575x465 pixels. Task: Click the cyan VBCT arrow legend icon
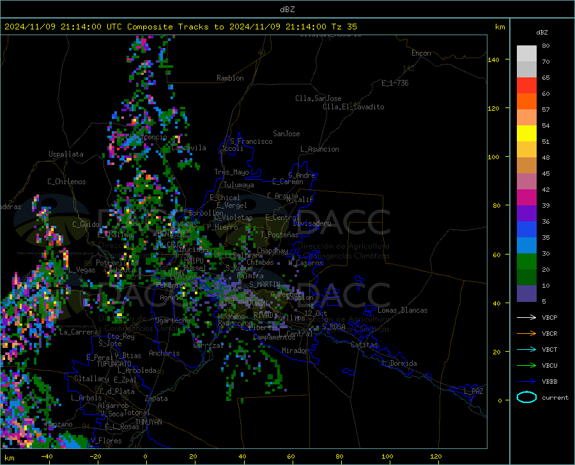(526, 349)
